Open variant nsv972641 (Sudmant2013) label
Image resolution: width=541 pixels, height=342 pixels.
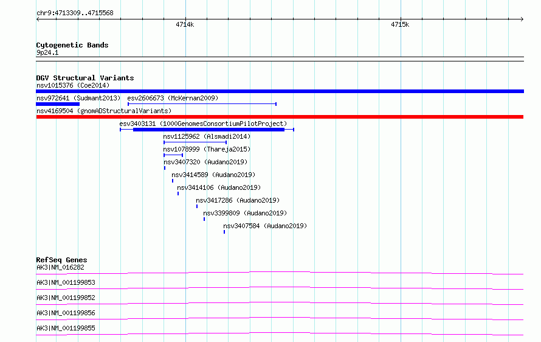(78, 98)
